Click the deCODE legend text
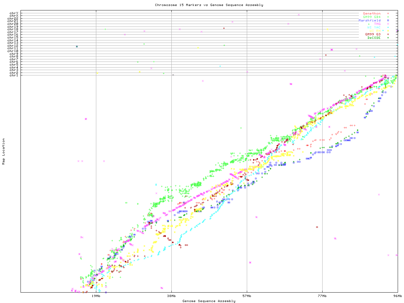This screenshot has height=303, width=404. click(x=374, y=38)
